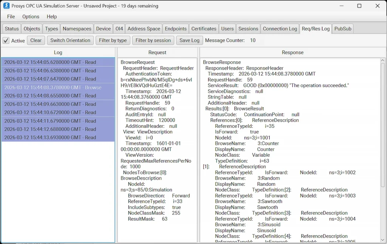The height and width of the screenshot is (244, 387).
Task: Switch to the Connection Log tab
Action: [280, 29]
